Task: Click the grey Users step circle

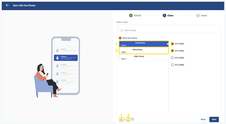Action: [198, 15]
